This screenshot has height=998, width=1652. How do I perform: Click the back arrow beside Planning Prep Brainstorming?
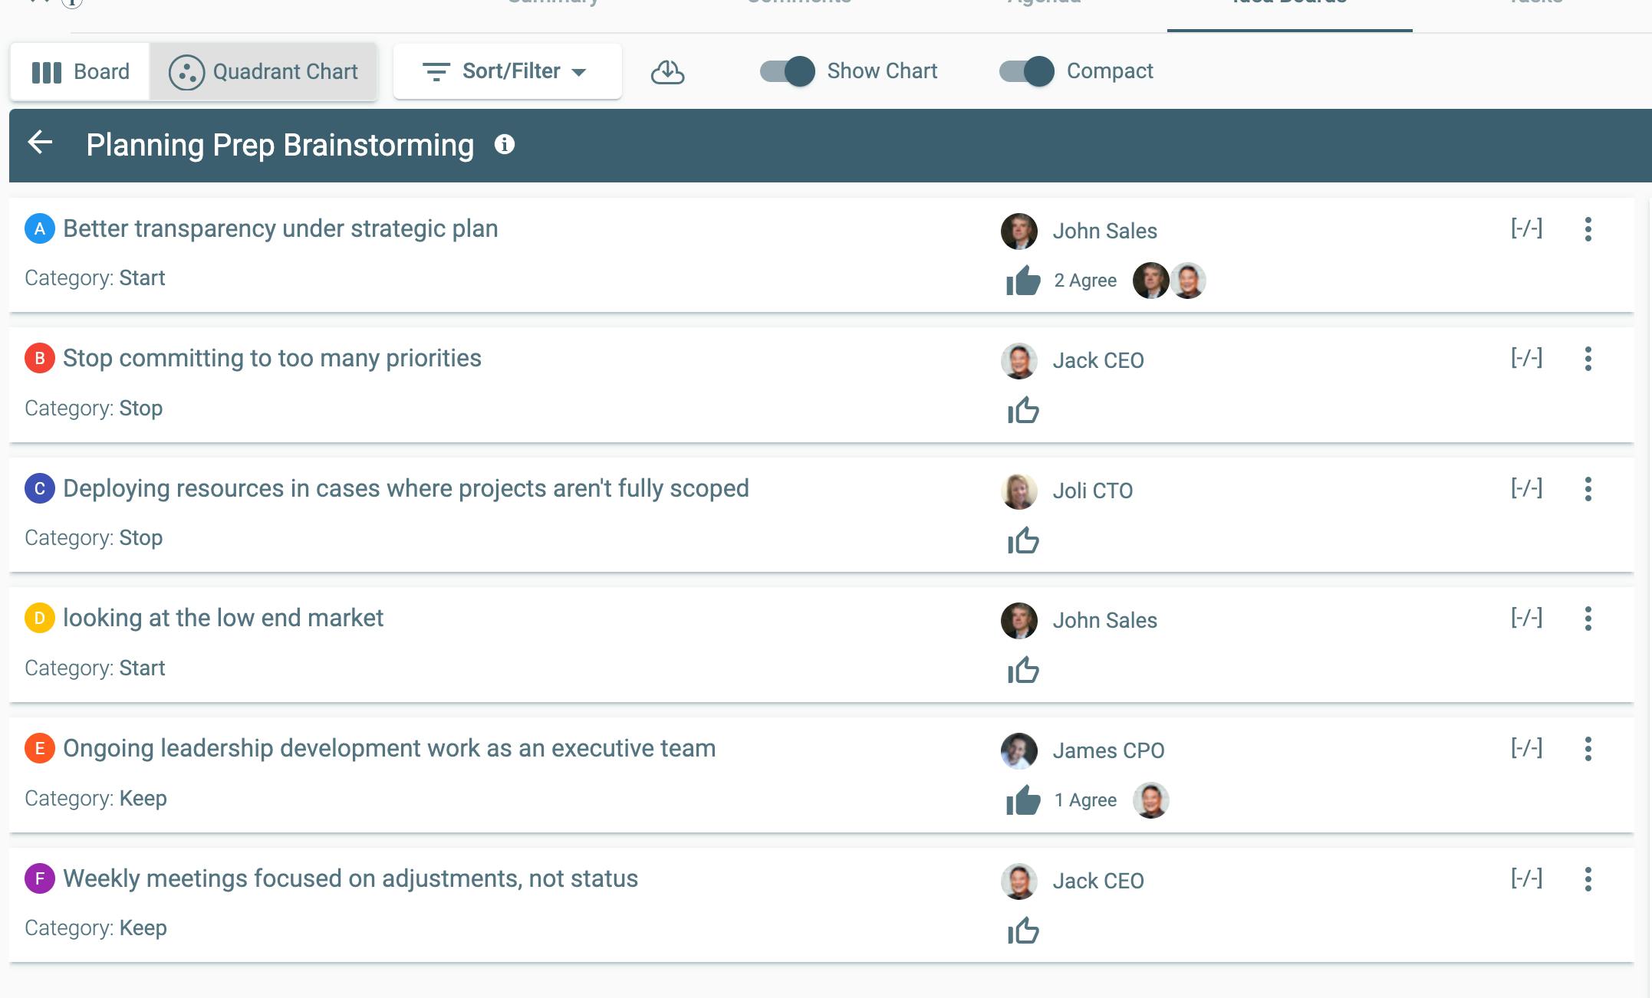[40, 143]
